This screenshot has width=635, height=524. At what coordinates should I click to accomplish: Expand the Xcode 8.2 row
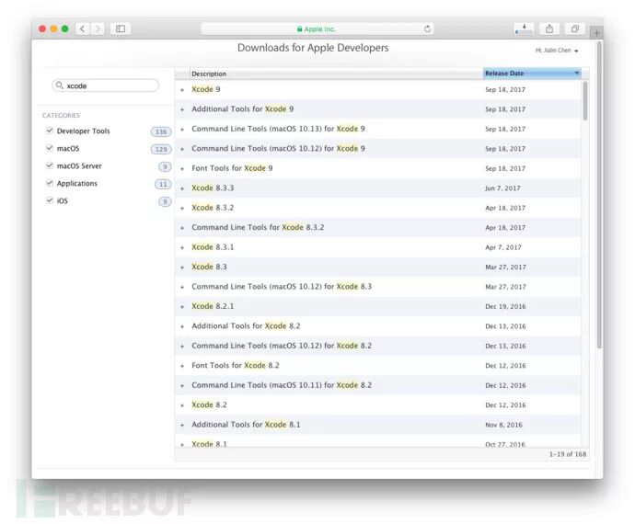coord(182,405)
